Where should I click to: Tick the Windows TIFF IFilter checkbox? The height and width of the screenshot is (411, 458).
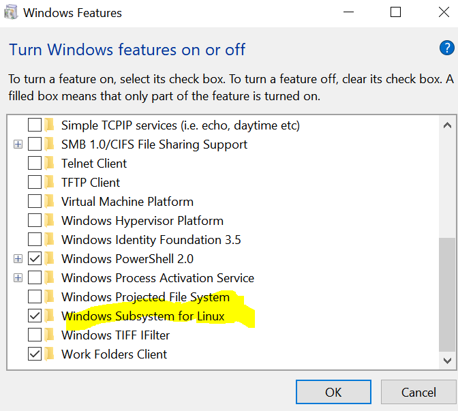pos(35,335)
